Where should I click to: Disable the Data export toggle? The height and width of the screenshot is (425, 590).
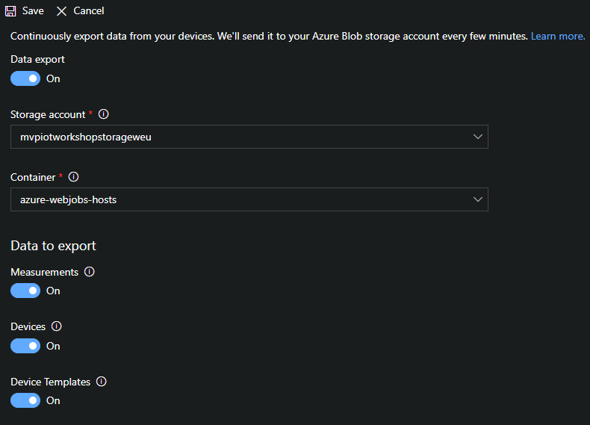[x=25, y=78]
